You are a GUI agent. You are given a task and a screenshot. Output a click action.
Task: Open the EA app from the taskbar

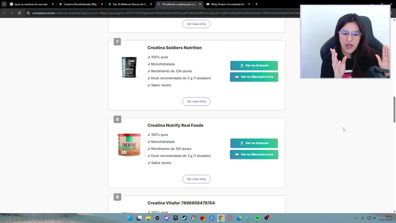pos(203,218)
